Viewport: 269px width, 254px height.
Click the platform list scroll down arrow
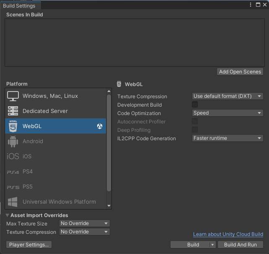(109, 206)
